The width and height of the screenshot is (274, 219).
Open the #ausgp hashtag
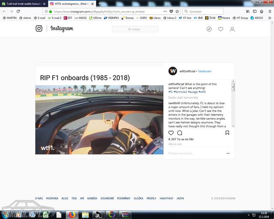[x=193, y=92]
